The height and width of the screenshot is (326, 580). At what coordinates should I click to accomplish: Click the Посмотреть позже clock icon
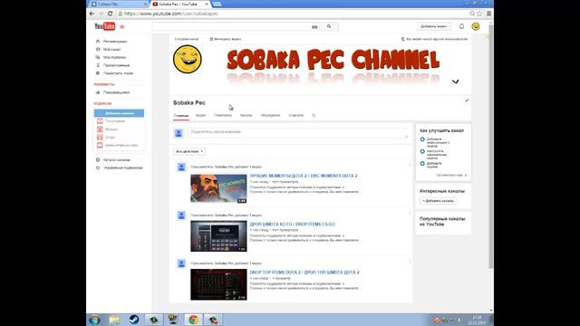click(98, 73)
